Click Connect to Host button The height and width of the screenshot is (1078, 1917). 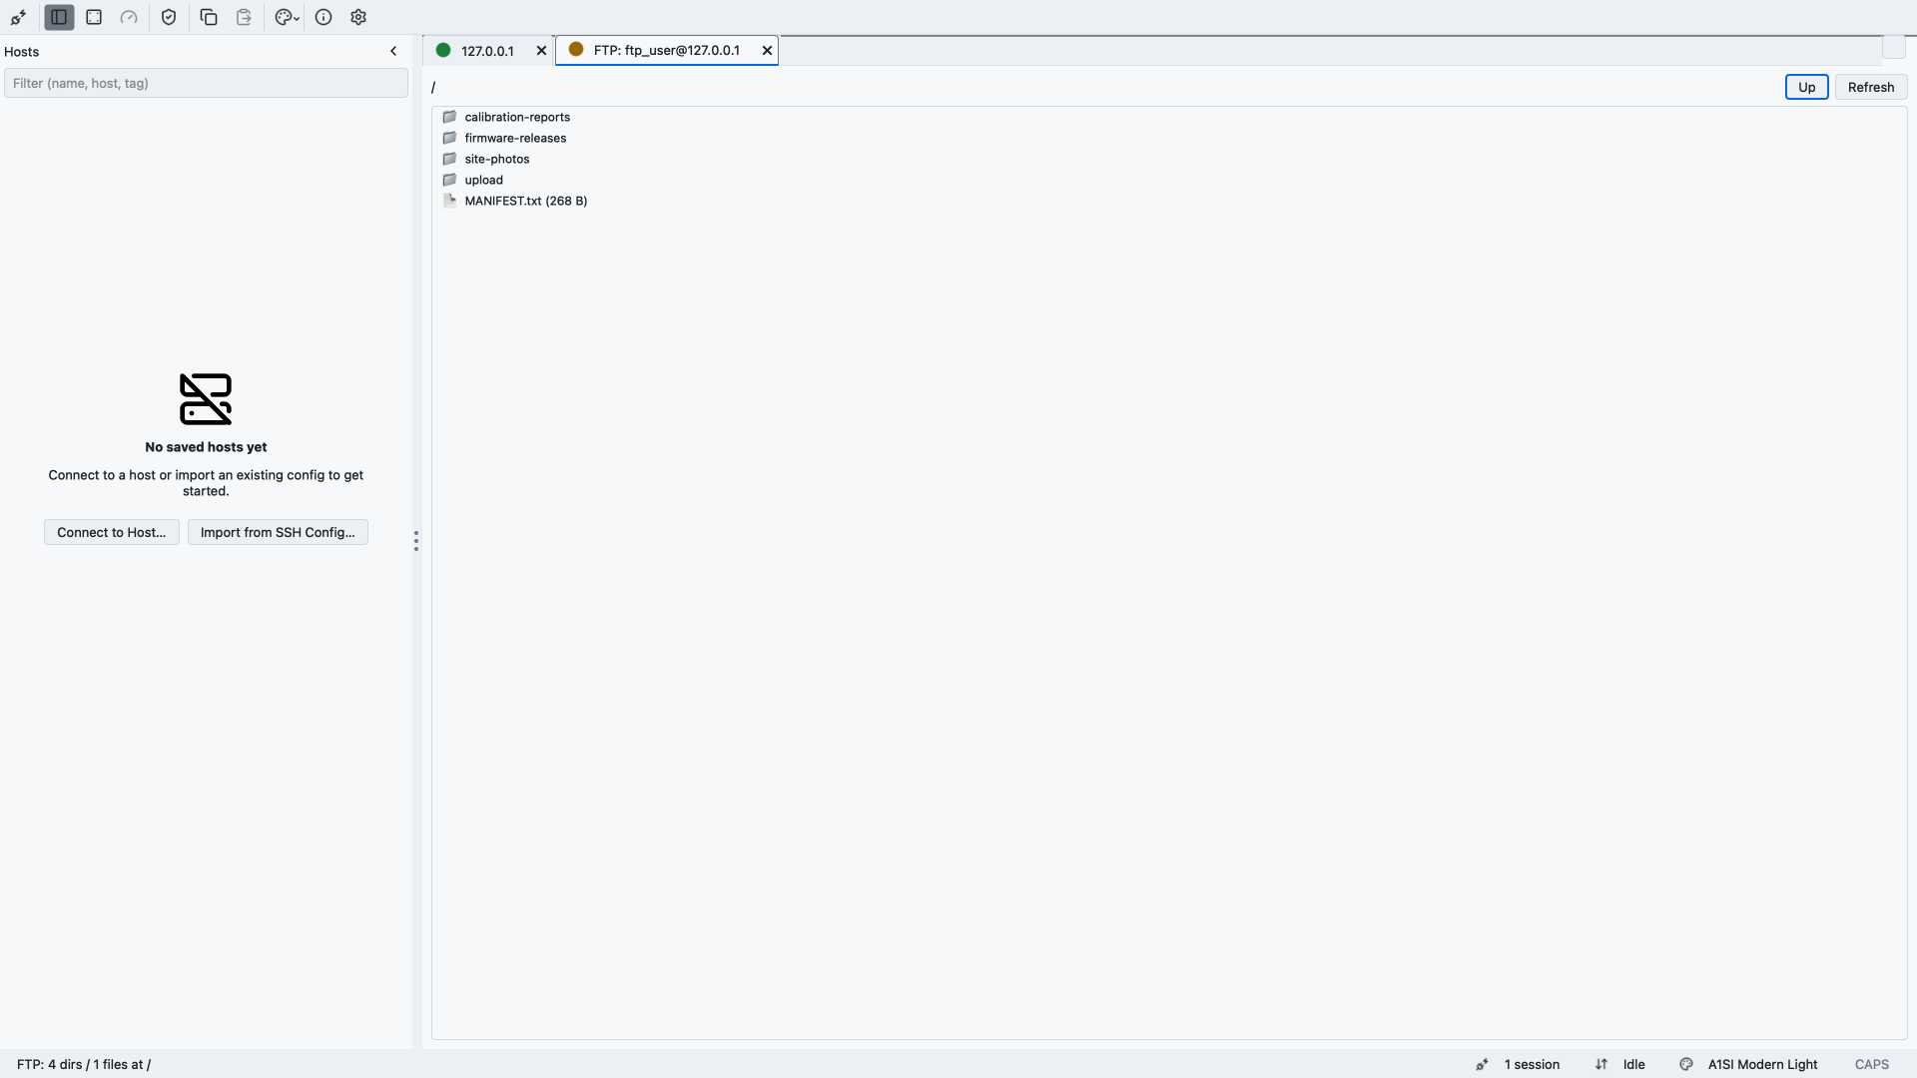click(112, 532)
